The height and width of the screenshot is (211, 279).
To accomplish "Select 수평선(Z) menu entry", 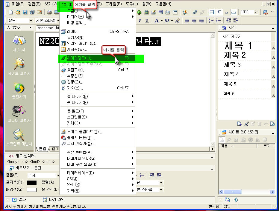I will coord(98,76).
